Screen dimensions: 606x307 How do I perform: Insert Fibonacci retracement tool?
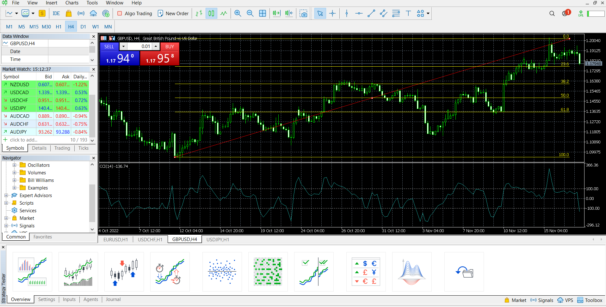pyautogui.click(x=396, y=13)
